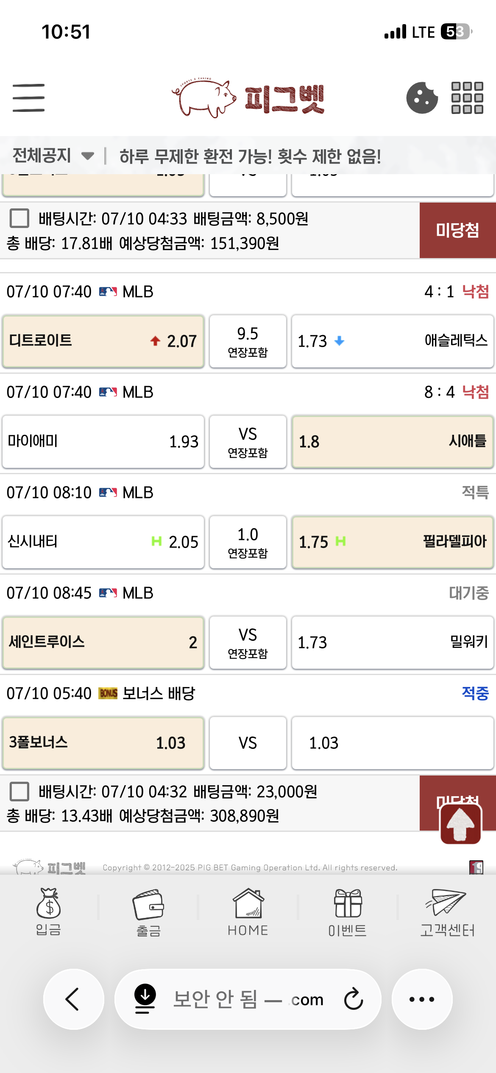Select the 디트로이트 2.07 odds box
The width and height of the screenshot is (496, 1073).
103,341
